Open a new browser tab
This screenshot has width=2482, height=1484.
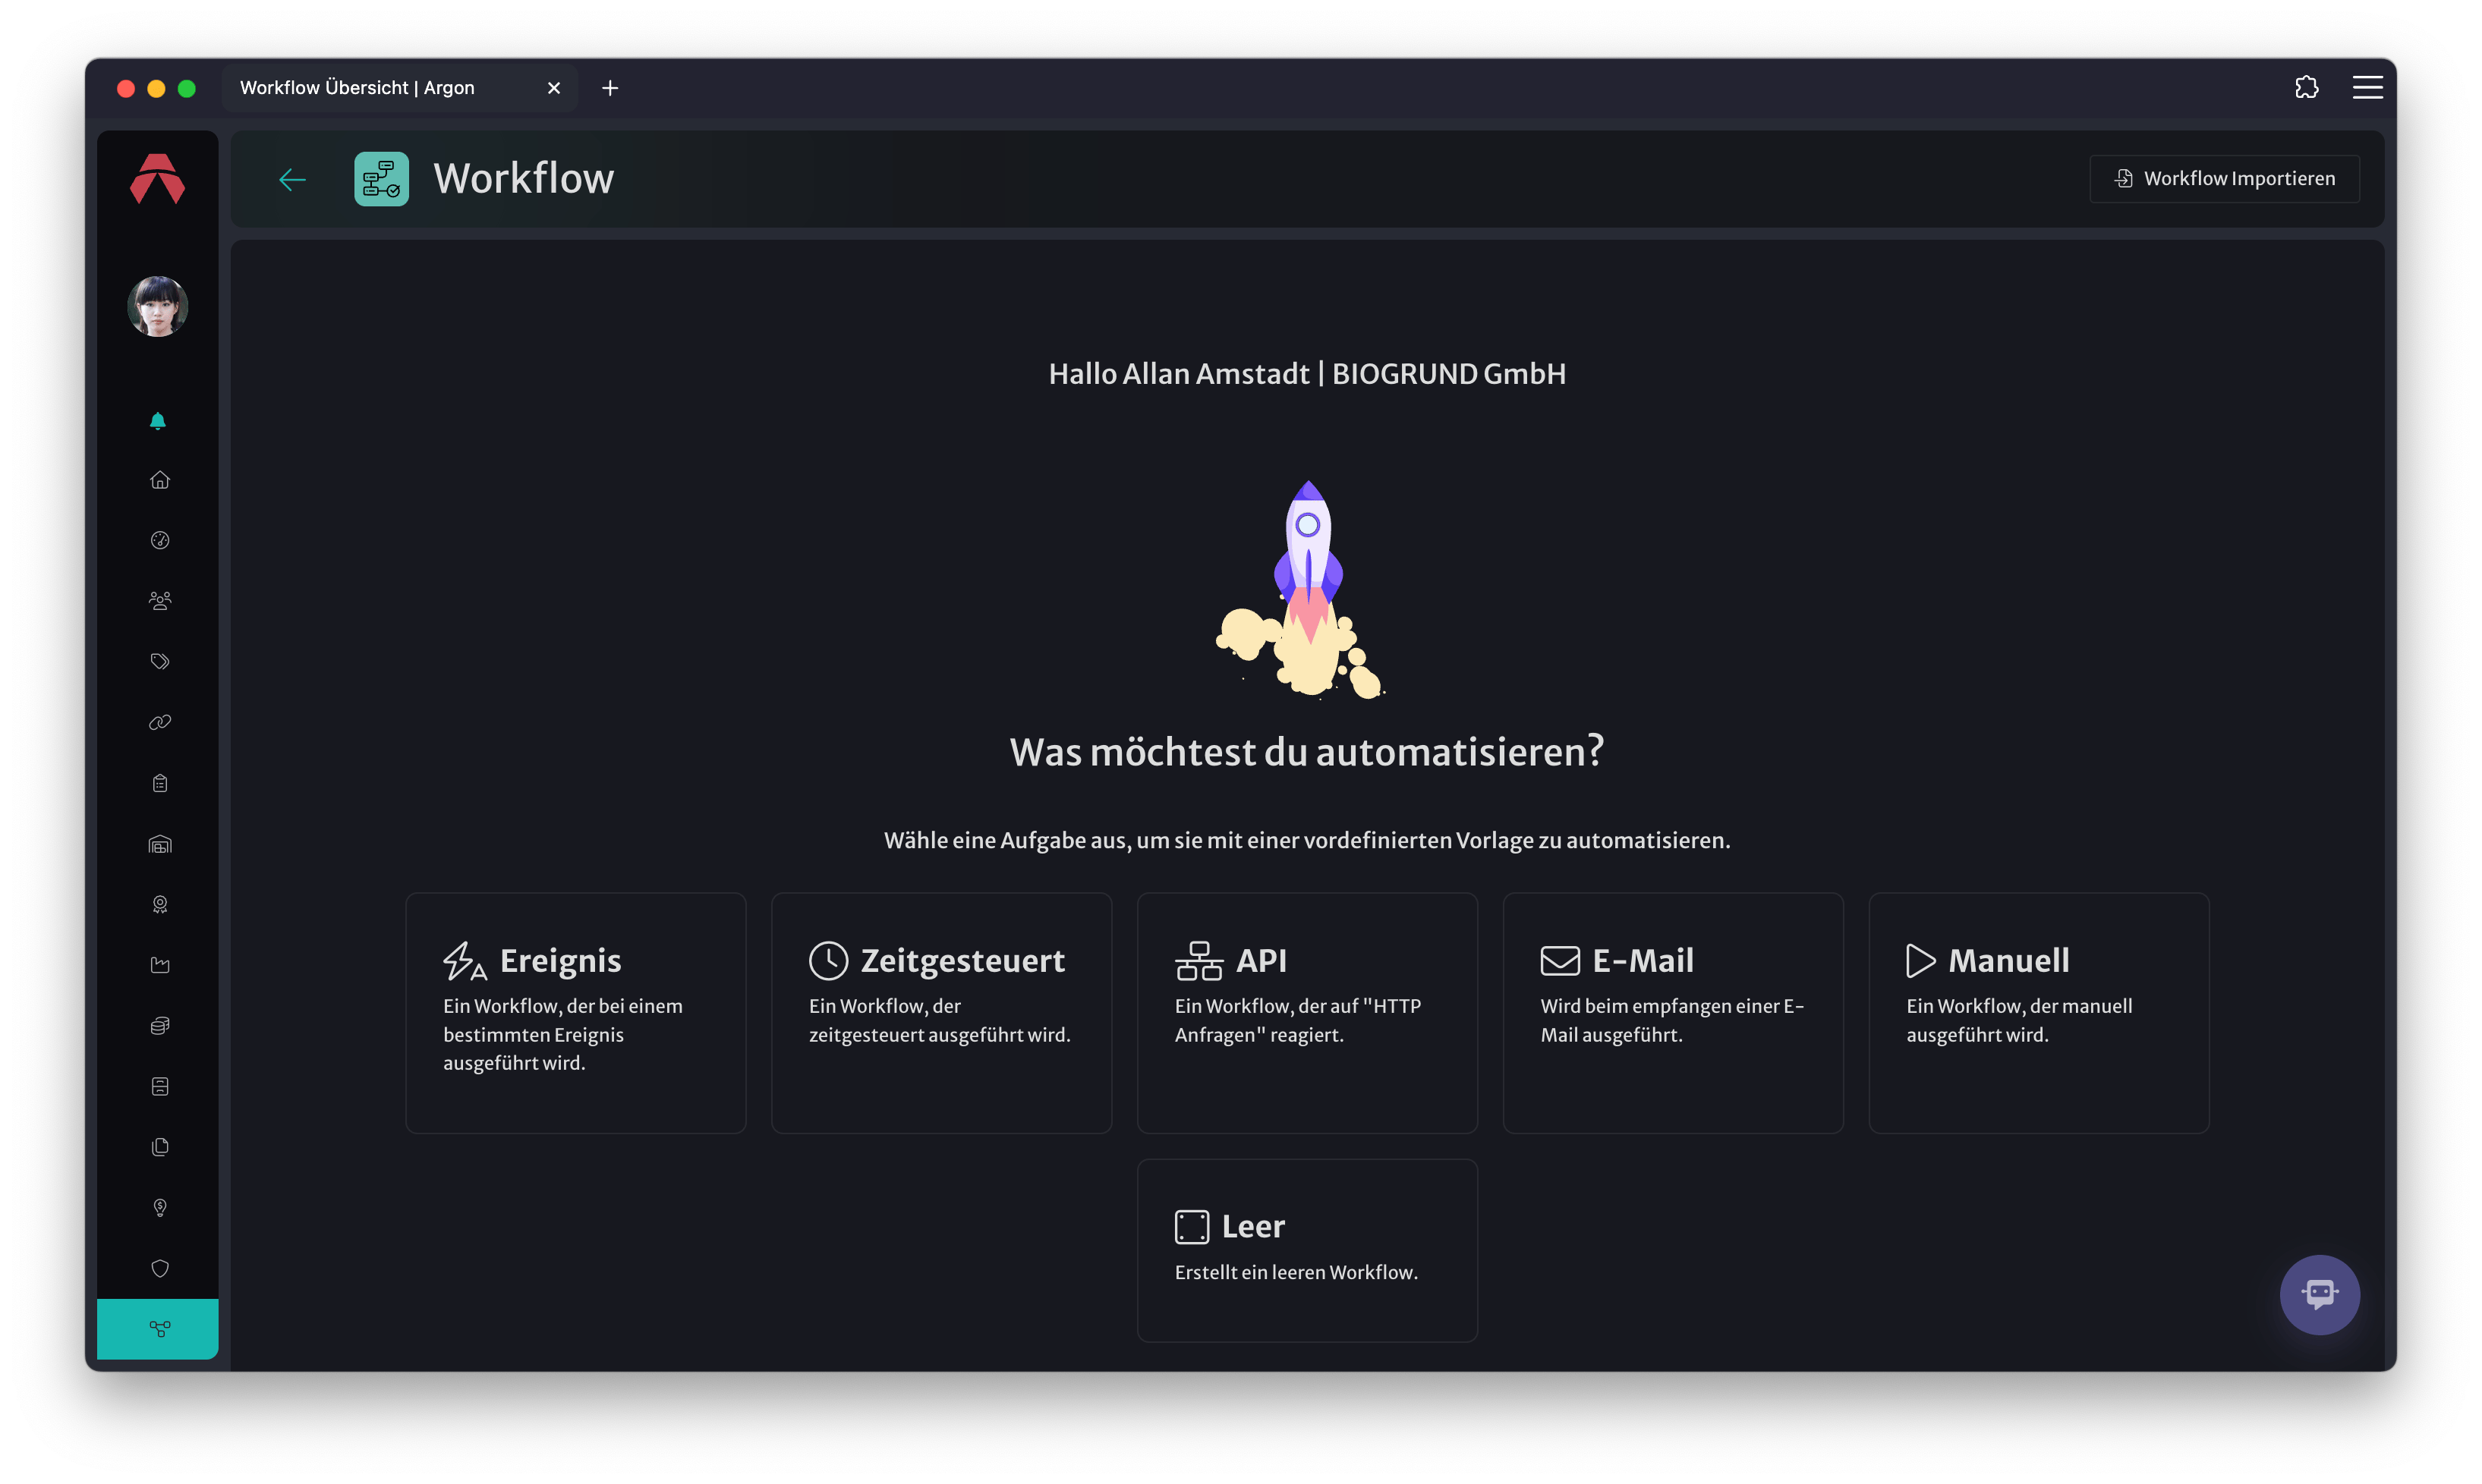(x=609, y=88)
